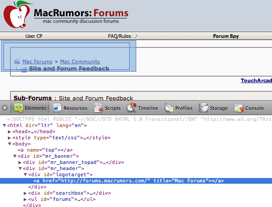Collapse the div id="mr_header" node

20,168
